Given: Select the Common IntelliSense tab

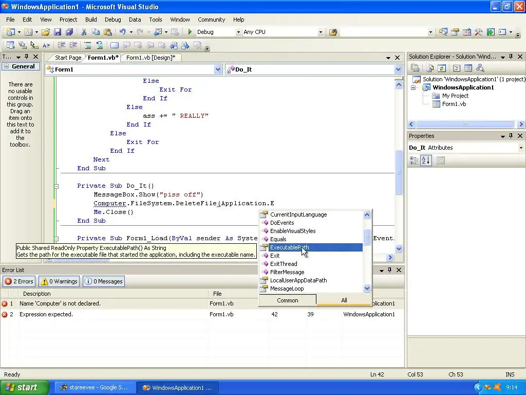Looking at the screenshot, I should (288, 300).
